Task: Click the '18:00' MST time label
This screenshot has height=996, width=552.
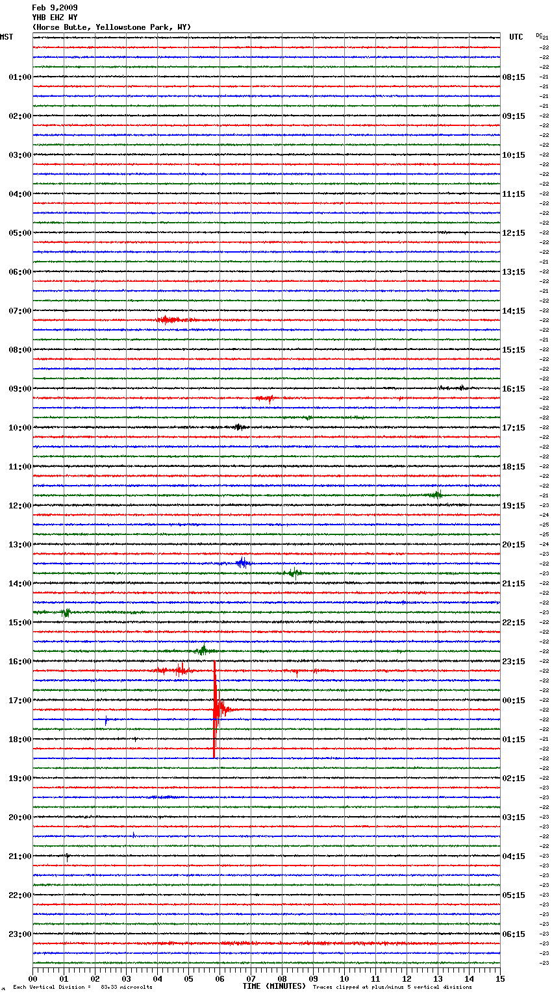Action: [x=20, y=740]
